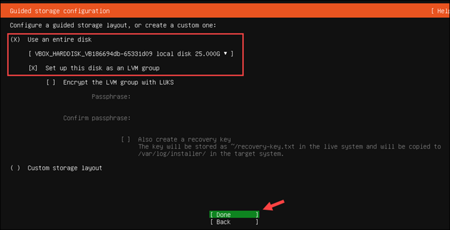Click the (X) marker for entire disk
This screenshot has width=450, height=230.
[x=15, y=40]
